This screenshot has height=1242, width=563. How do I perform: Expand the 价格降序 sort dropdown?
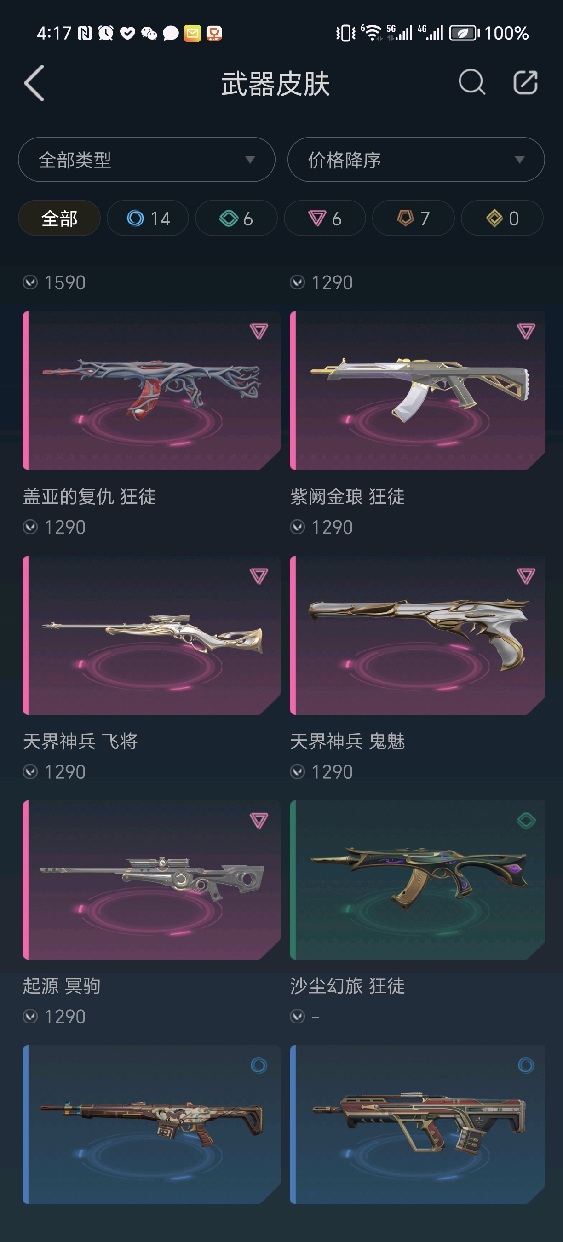coord(416,160)
